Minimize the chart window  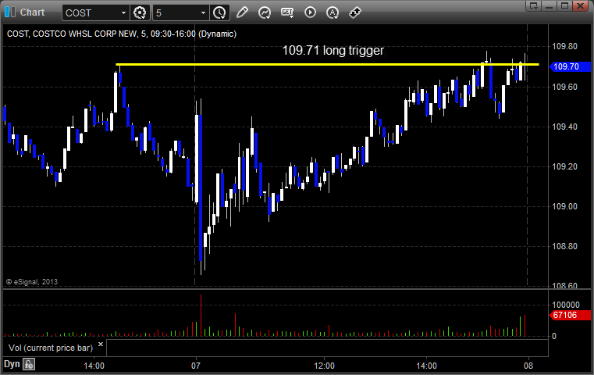[550, 5]
